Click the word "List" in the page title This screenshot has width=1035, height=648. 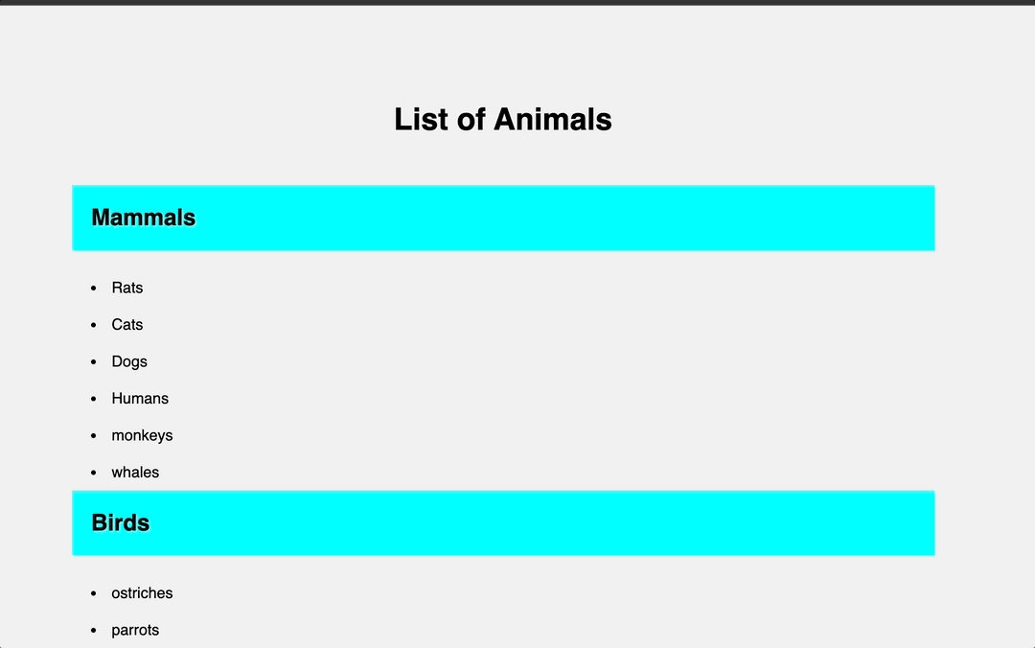point(419,120)
